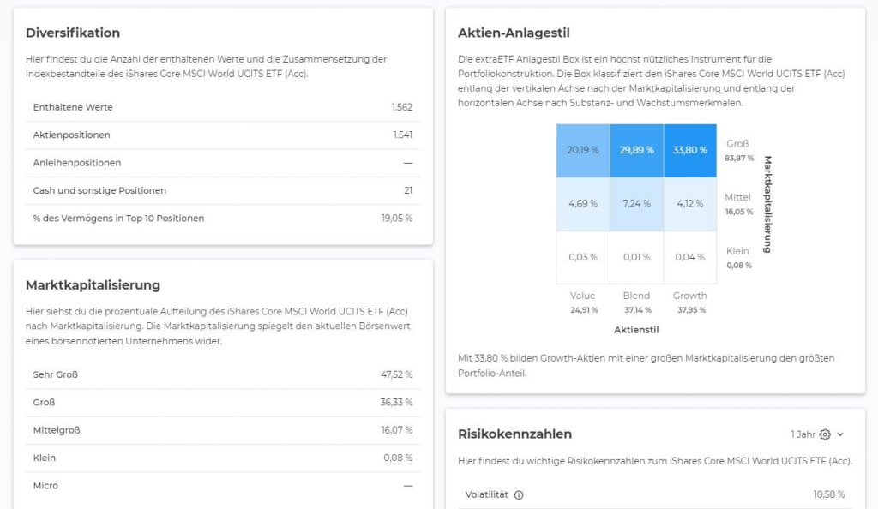Click the Volatilität label
This screenshot has height=509, width=878.
(487, 495)
